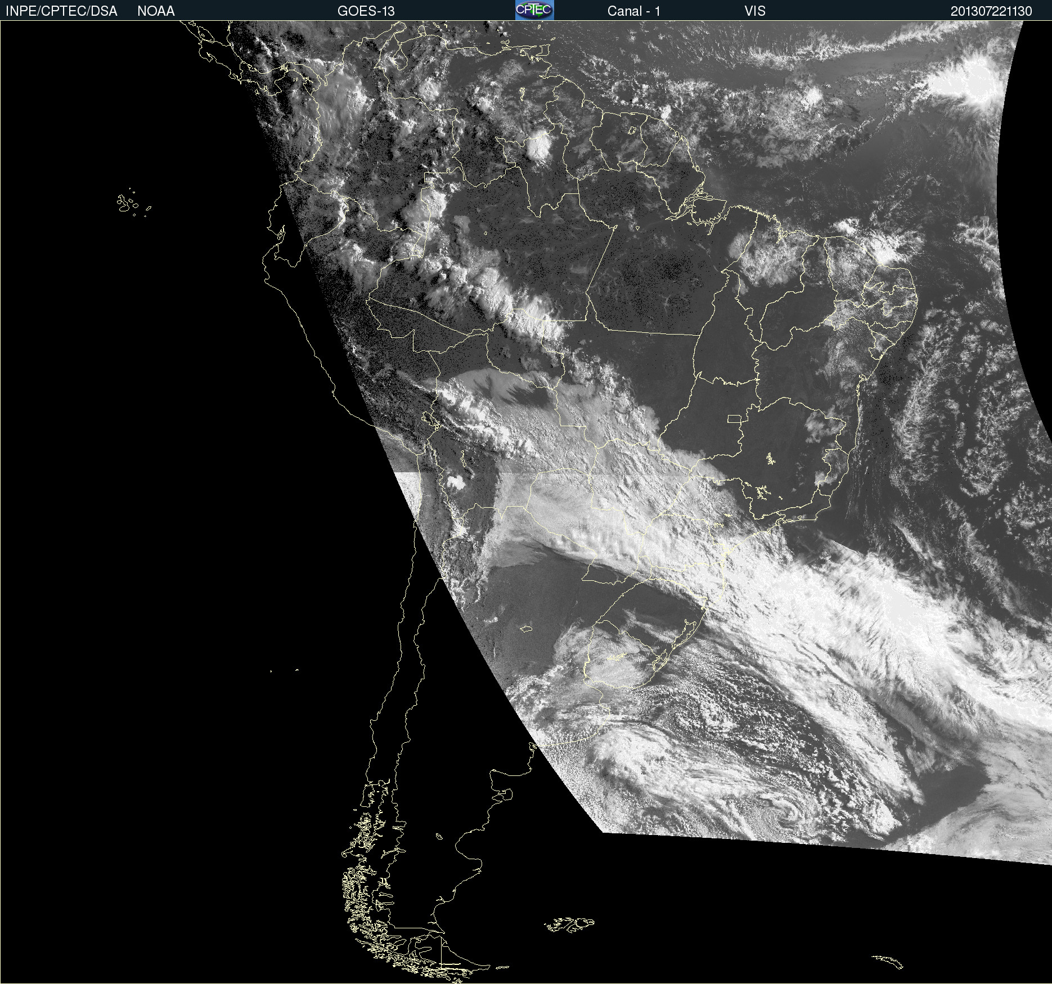
Task: Click the VIS label in the header
Action: [x=755, y=11]
